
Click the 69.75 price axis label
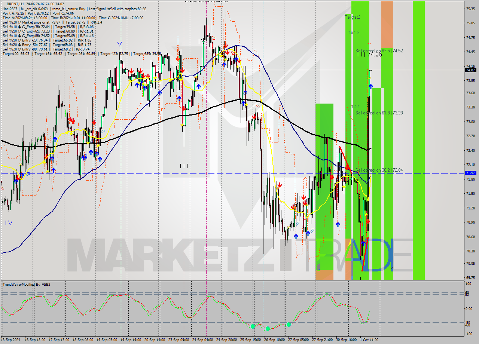470,278
